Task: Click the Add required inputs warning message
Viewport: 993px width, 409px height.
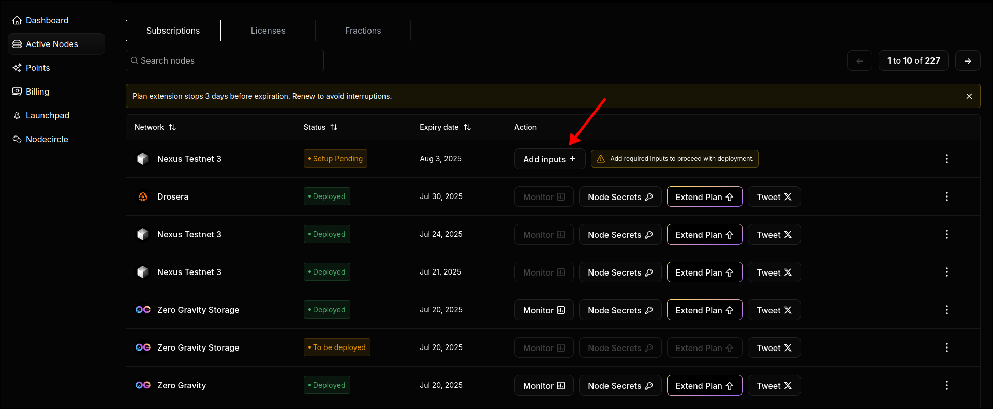Action: coord(675,159)
